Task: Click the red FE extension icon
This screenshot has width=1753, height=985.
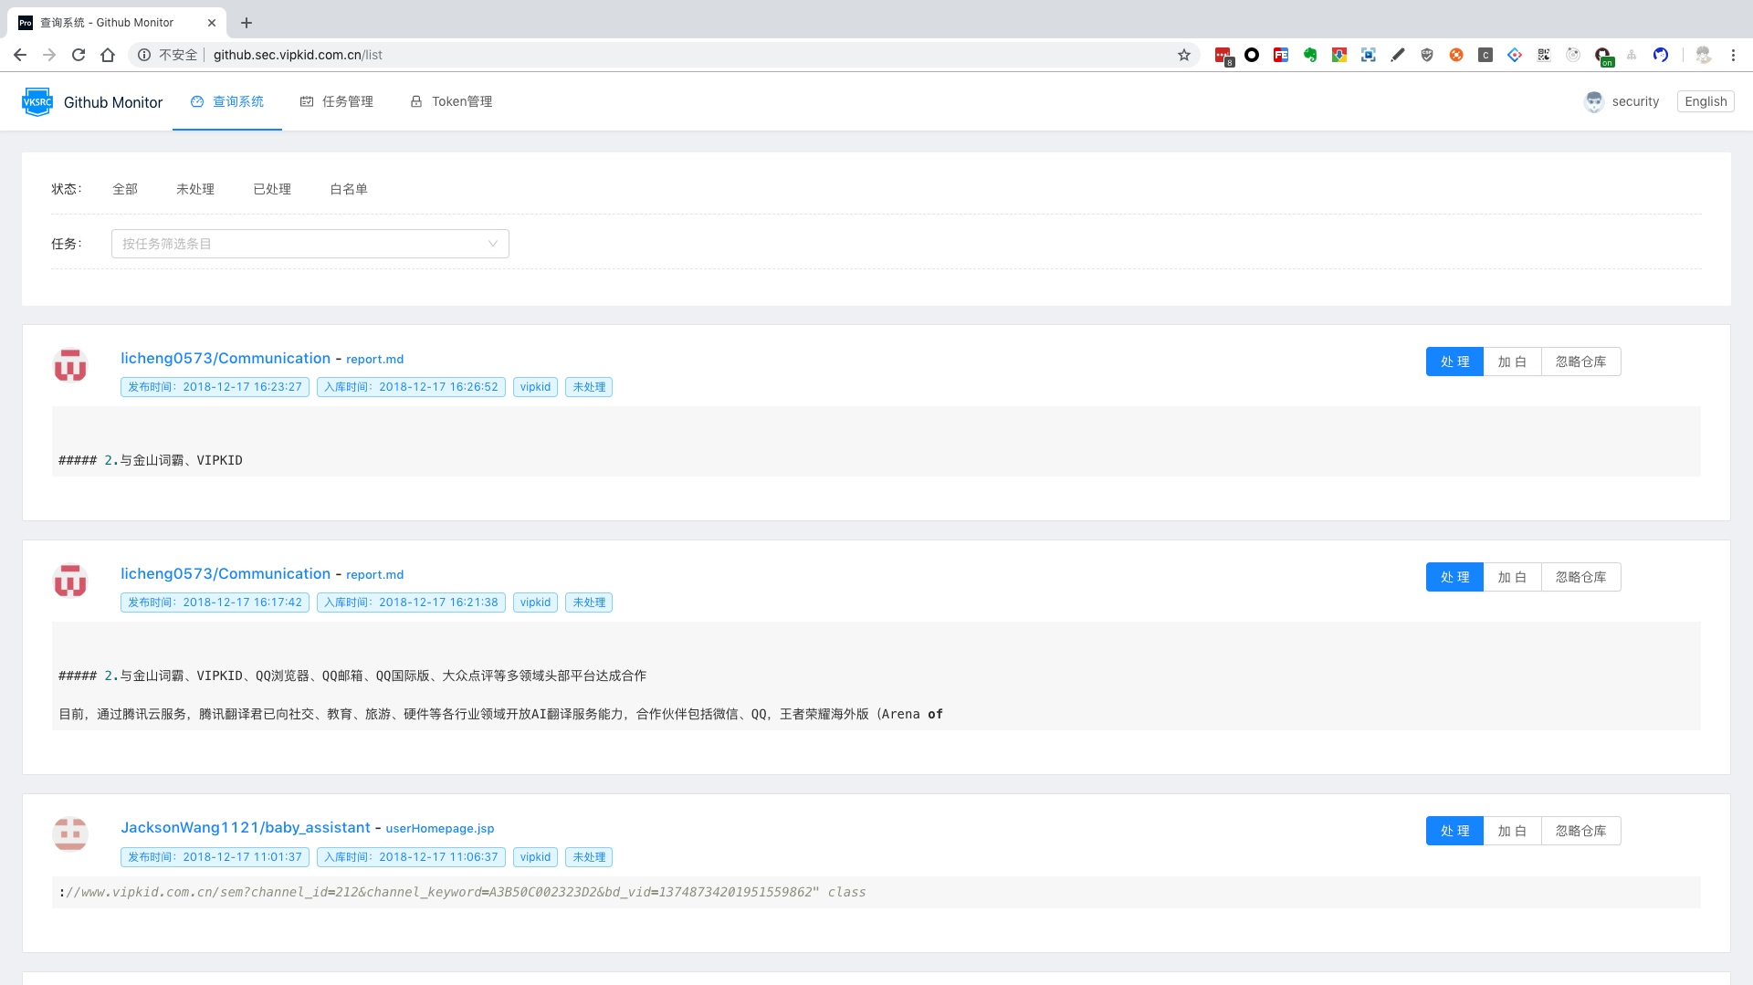Action: click(1281, 55)
